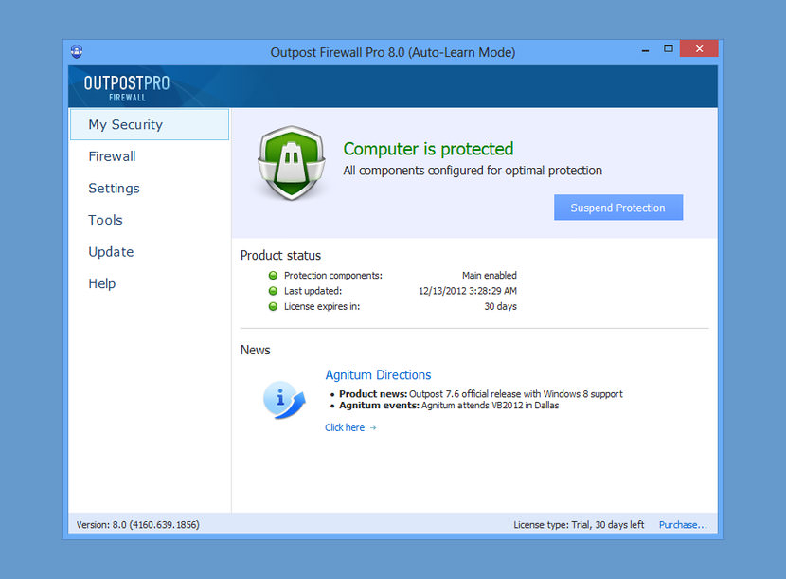Click 'Version: 8.0 (4160.639.1856)' in status bar
Viewport: 786px width, 579px height.
138,525
